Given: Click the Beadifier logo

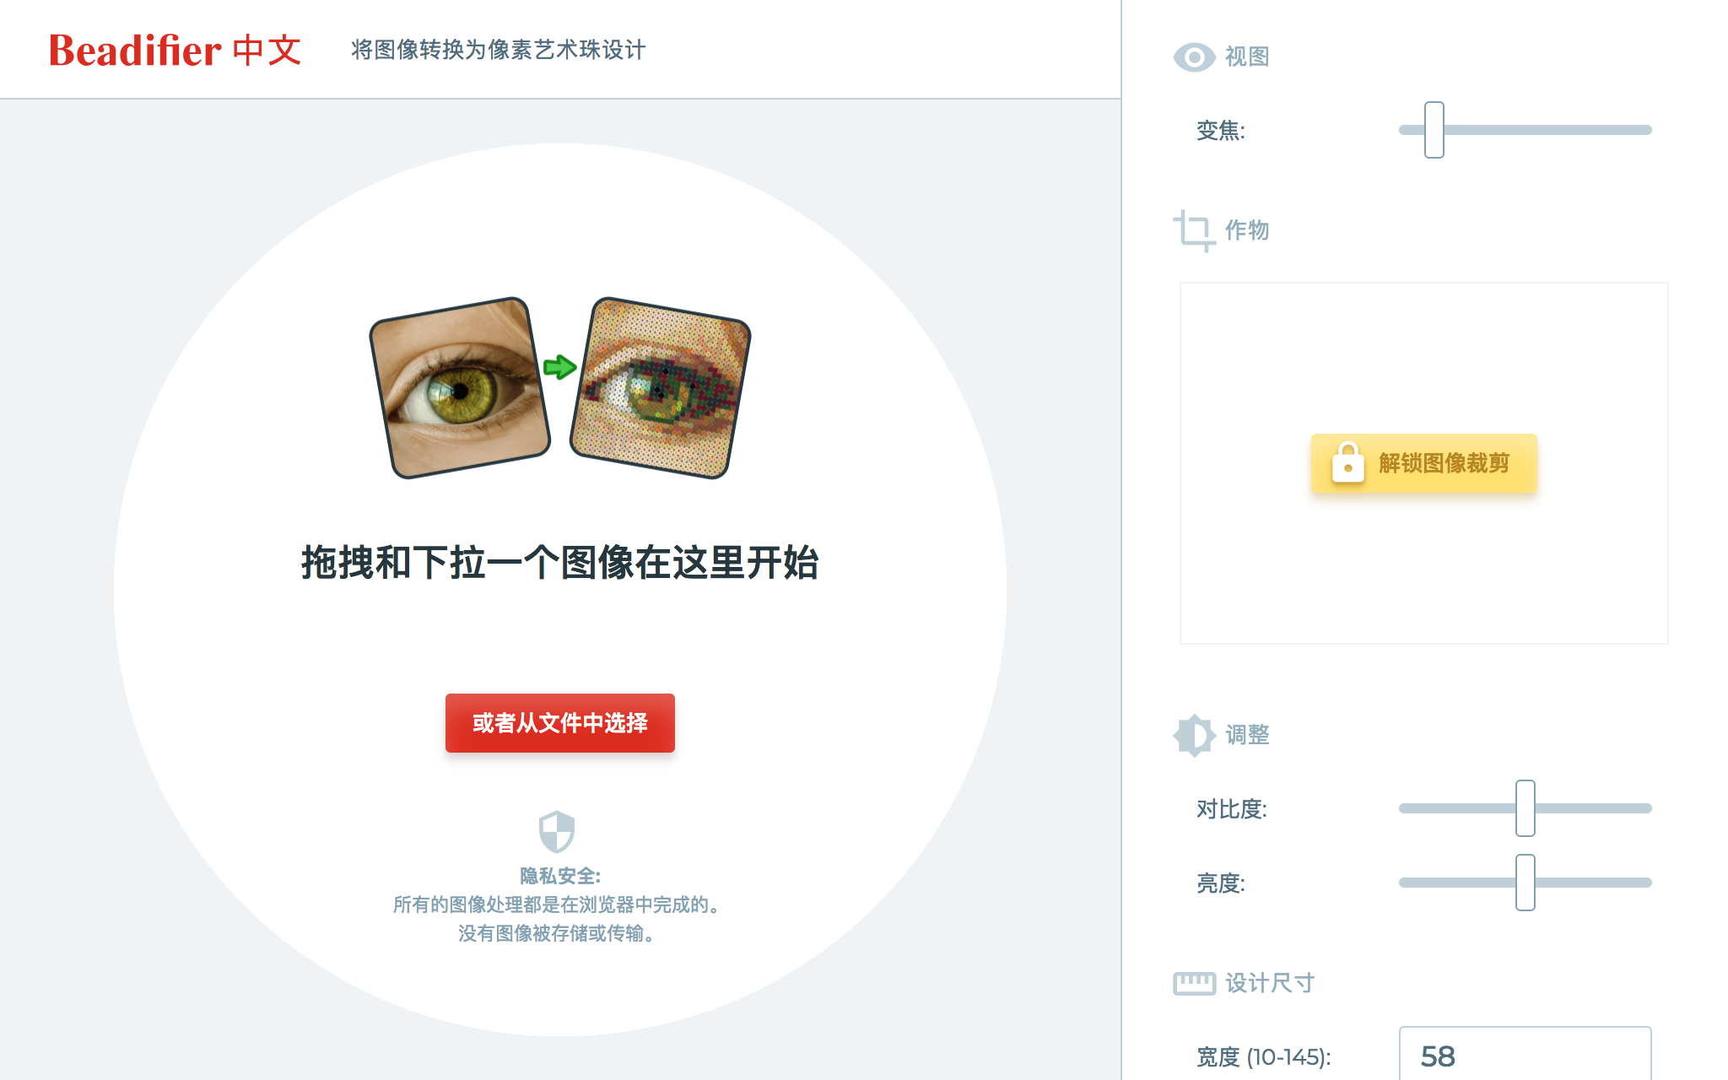Looking at the screenshot, I should point(175,50).
